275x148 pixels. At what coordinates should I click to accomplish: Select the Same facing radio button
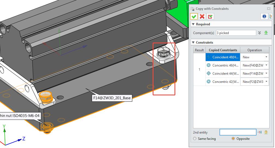click(195, 139)
